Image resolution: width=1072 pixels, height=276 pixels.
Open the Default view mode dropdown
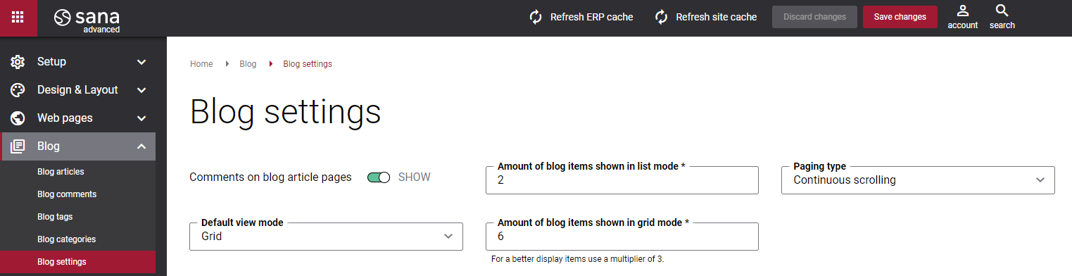(327, 237)
